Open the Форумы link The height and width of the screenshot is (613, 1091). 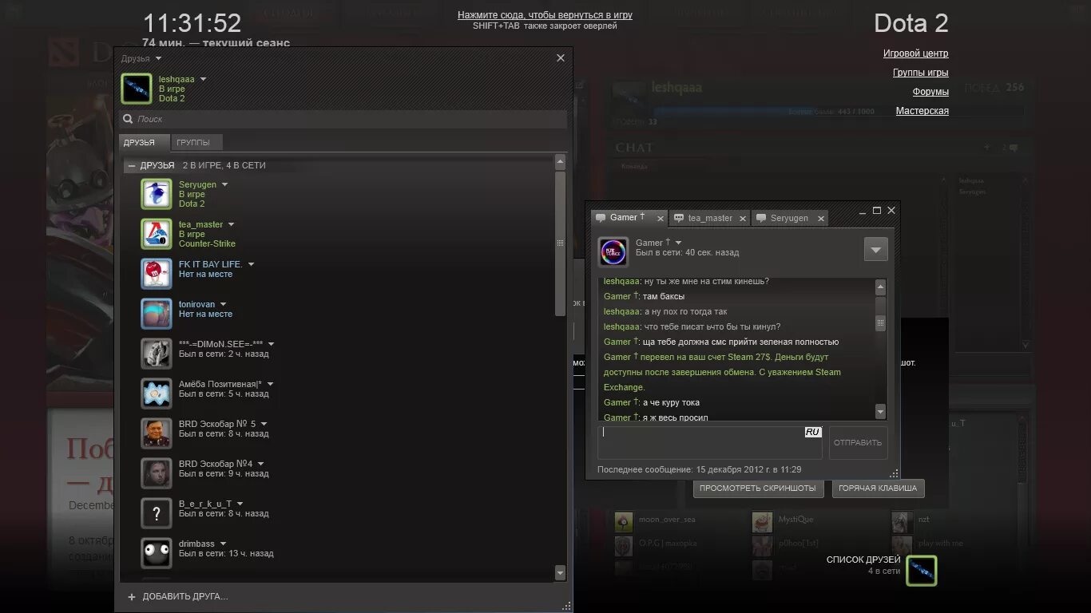[930, 92]
